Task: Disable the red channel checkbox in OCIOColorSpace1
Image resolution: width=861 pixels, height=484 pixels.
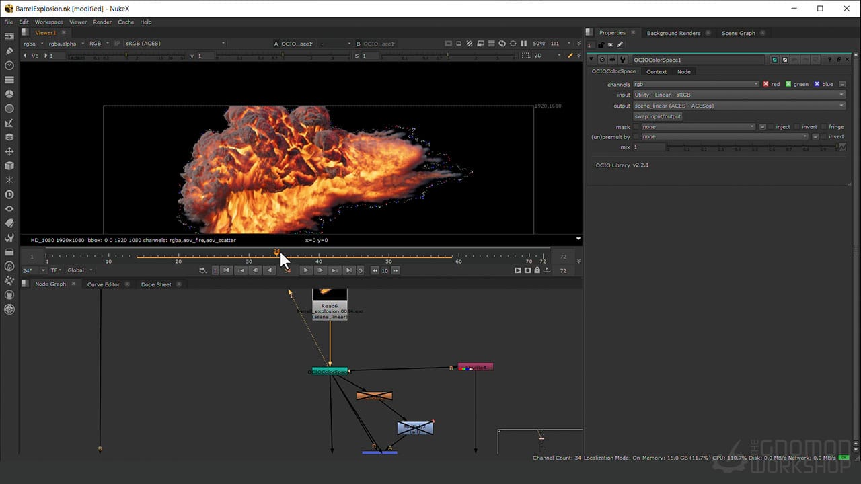Action: [765, 83]
